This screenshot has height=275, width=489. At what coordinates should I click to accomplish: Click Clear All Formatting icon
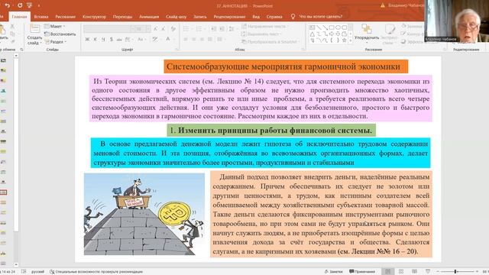(173, 29)
